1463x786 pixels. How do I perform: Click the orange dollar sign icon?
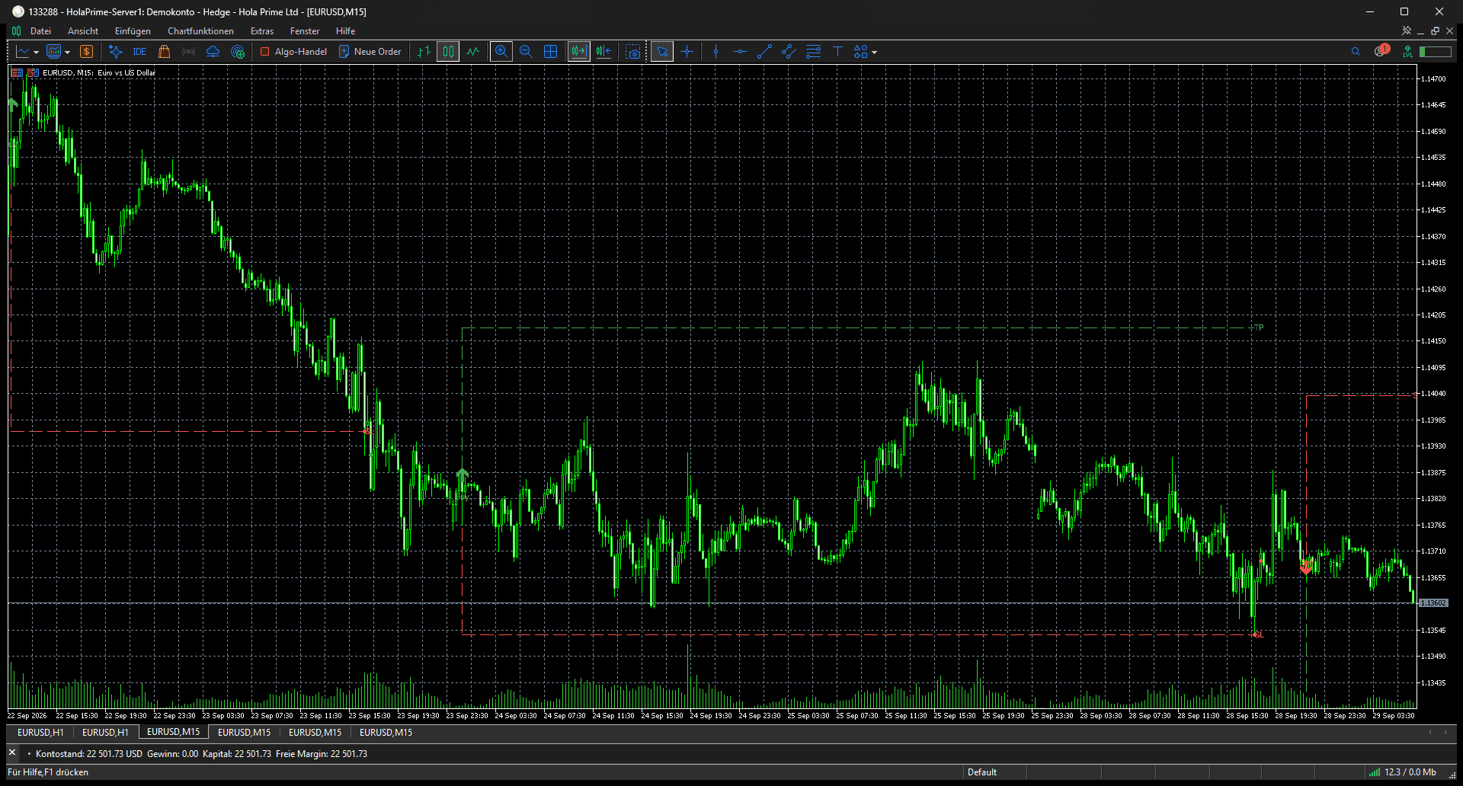(x=86, y=52)
